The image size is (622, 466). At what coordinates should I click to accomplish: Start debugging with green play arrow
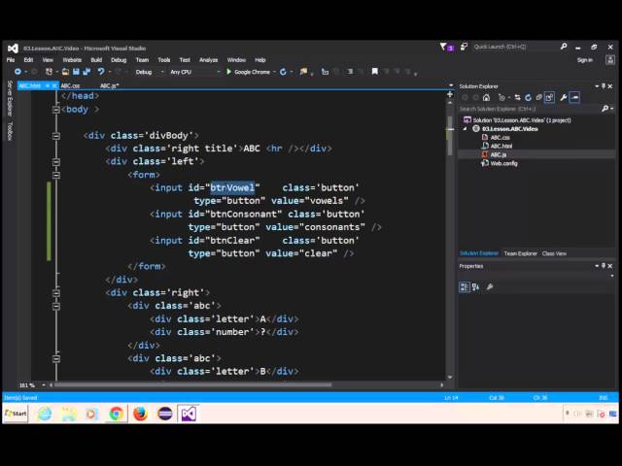(x=228, y=72)
